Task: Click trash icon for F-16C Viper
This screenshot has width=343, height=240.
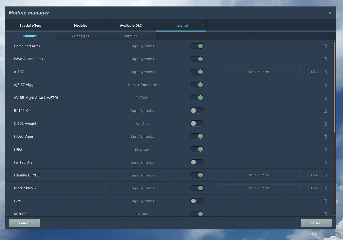Action: (325, 136)
